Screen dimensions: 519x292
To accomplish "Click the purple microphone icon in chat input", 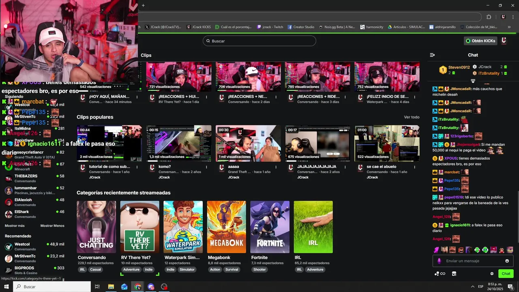I will click(439, 261).
